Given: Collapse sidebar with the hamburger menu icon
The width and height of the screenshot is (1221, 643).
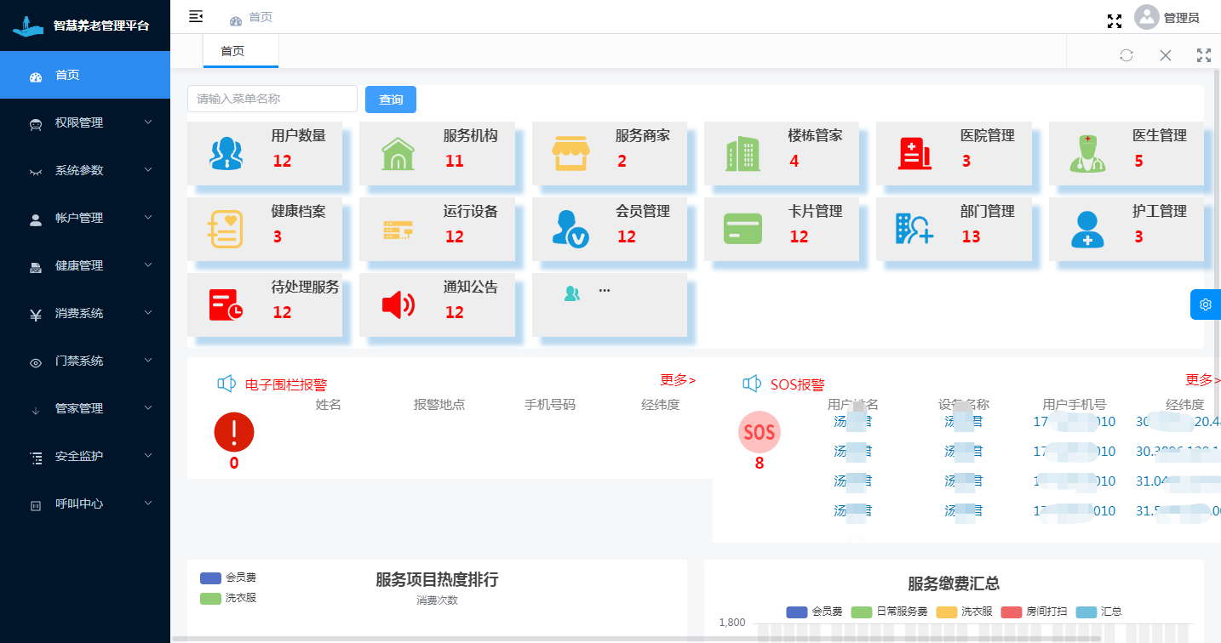Looking at the screenshot, I should click(x=196, y=16).
